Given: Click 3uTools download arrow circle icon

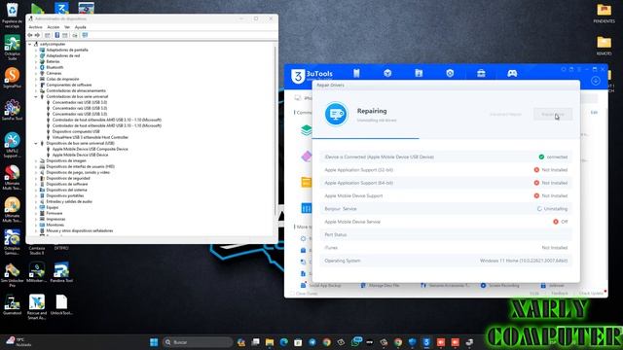Looking at the screenshot, I should pyautogui.click(x=595, y=81).
